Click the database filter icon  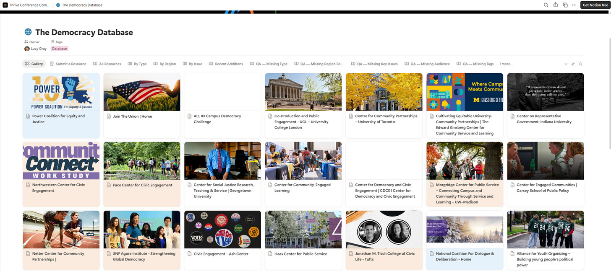(566, 64)
